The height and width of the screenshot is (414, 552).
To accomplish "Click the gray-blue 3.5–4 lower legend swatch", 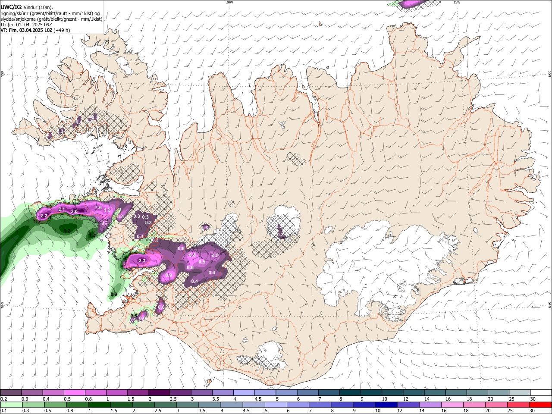I will point(209,405).
